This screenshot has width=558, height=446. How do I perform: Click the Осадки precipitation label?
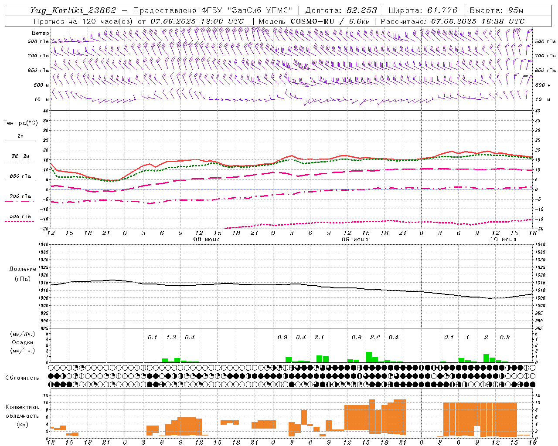pos(23,342)
